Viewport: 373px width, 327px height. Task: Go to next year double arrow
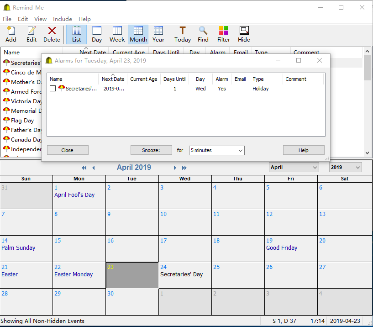pos(184,168)
